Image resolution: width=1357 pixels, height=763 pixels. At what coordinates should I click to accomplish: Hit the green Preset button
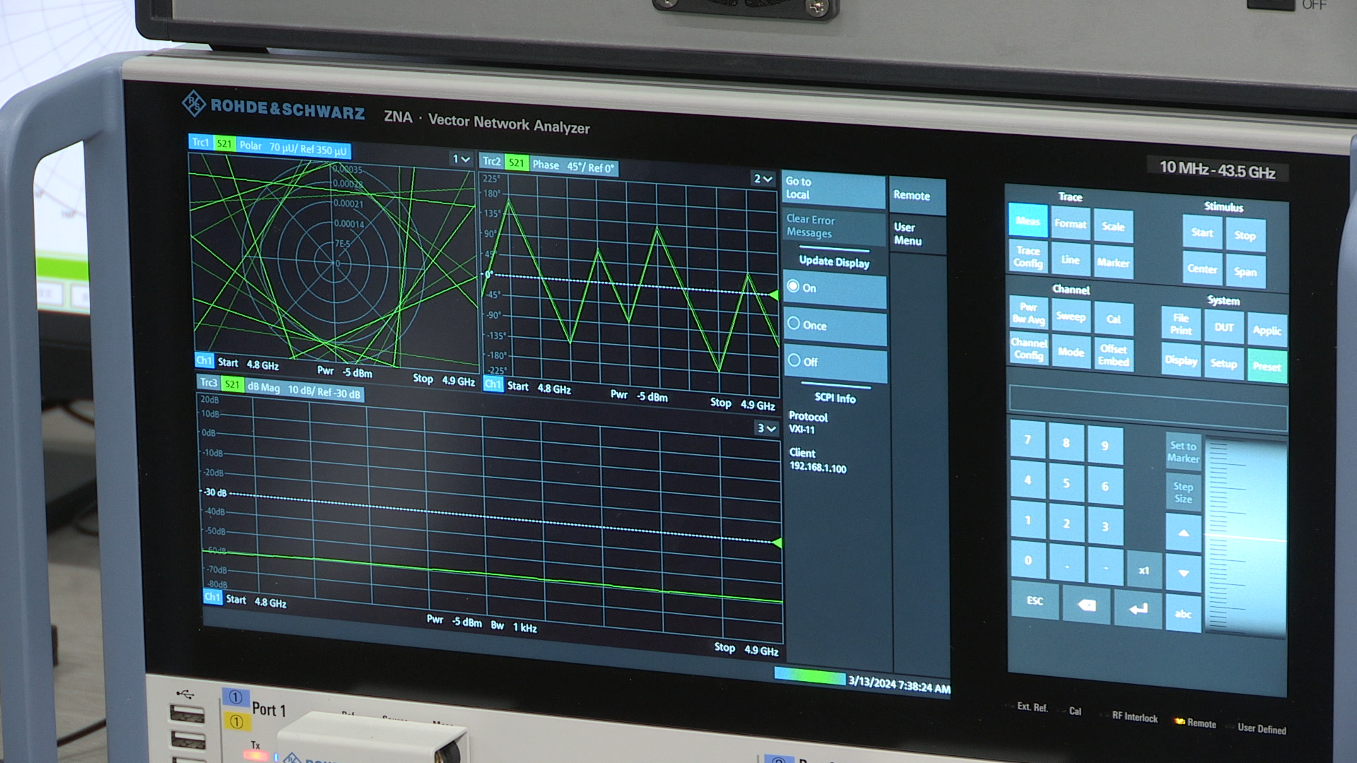point(1267,366)
